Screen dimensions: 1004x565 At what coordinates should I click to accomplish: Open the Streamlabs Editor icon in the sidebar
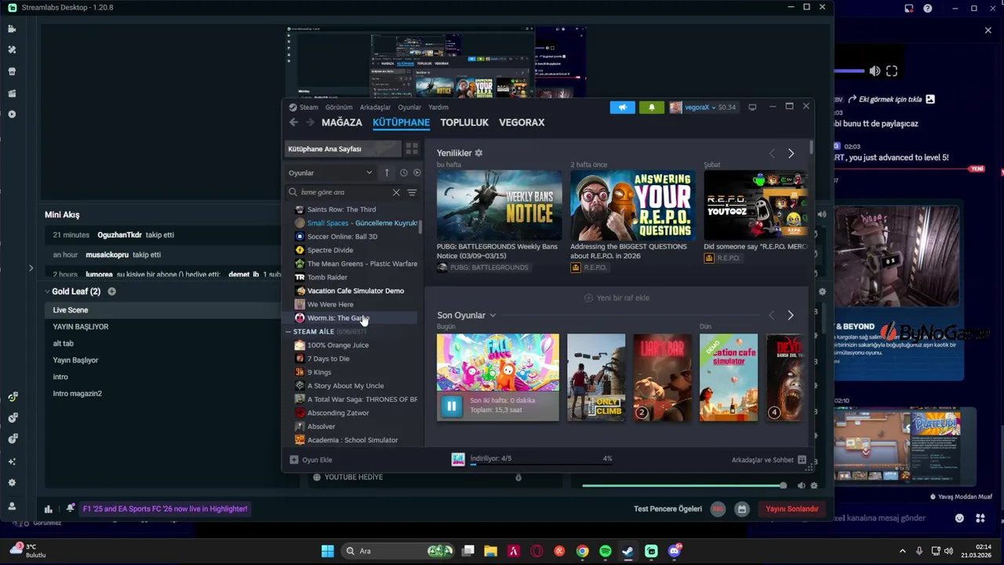click(12, 29)
